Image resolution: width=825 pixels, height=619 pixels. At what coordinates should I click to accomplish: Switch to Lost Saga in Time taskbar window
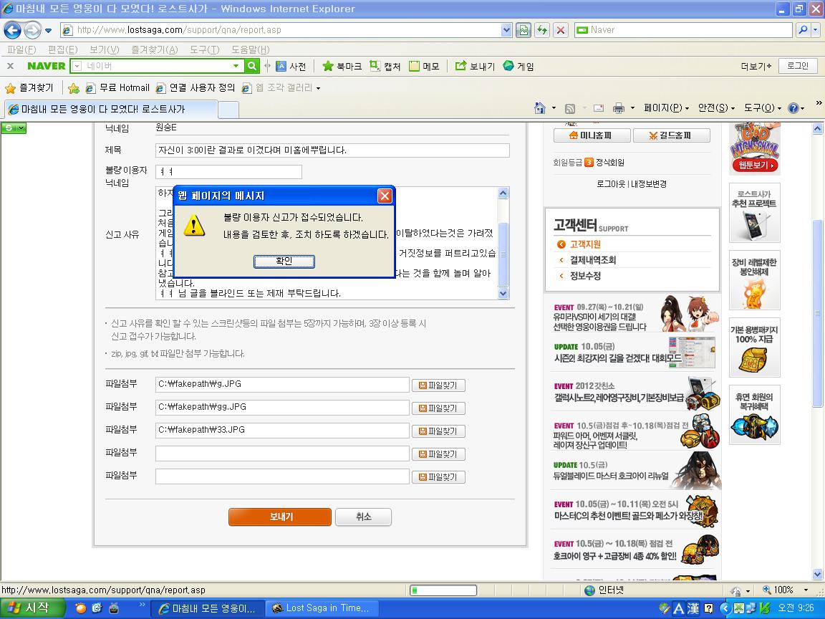pyautogui.click(x=321, y=608)
